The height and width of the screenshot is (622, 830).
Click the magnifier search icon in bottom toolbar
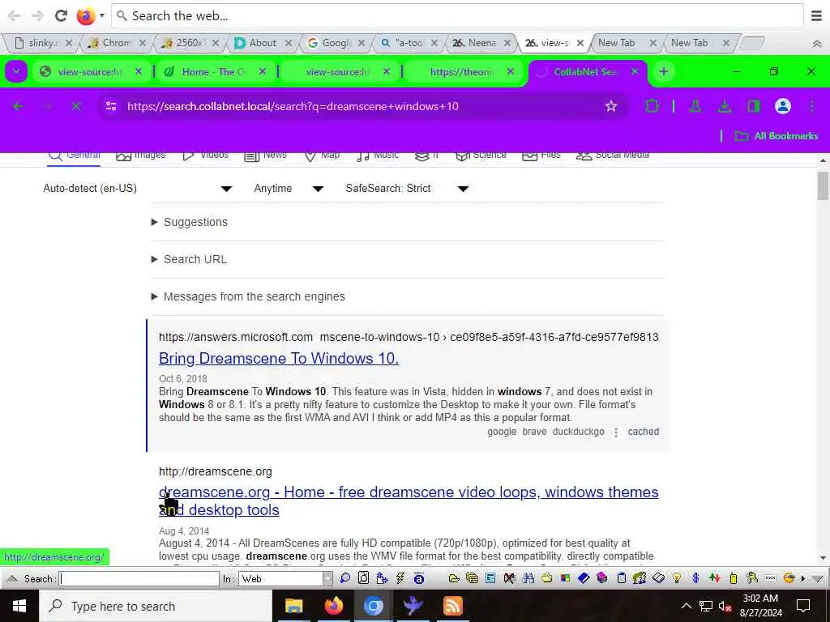(x=345, y=578)
